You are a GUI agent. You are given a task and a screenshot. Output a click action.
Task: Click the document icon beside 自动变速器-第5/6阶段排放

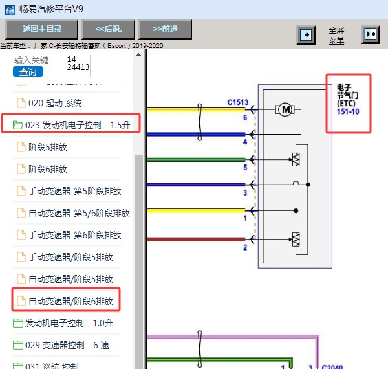21,213
